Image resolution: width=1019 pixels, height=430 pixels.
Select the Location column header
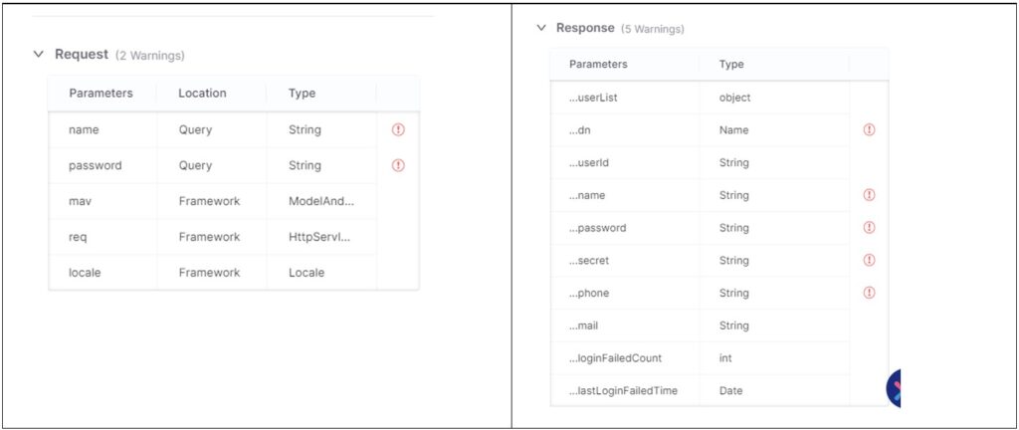(202, 94)
